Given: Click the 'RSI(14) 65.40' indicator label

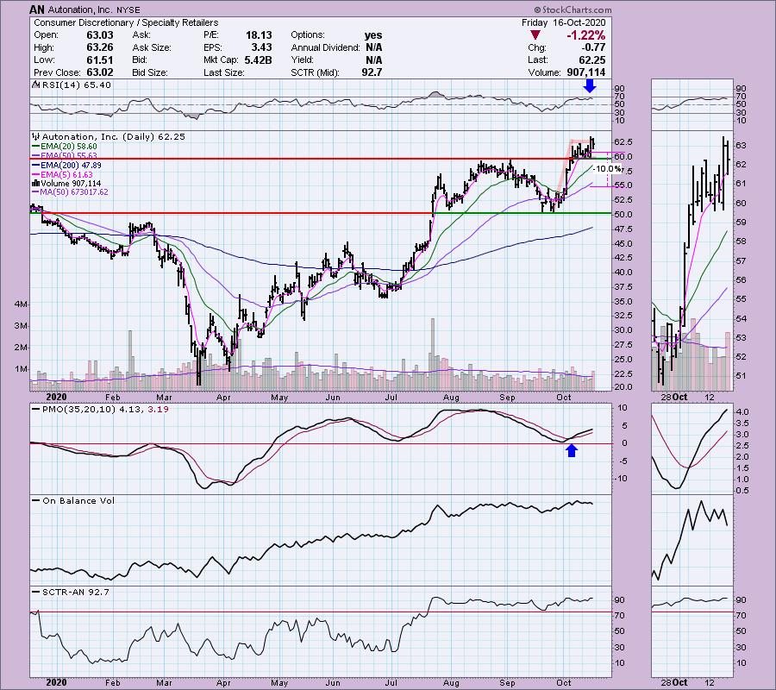Looking at the screenshot, I should [x=77, y=85].
